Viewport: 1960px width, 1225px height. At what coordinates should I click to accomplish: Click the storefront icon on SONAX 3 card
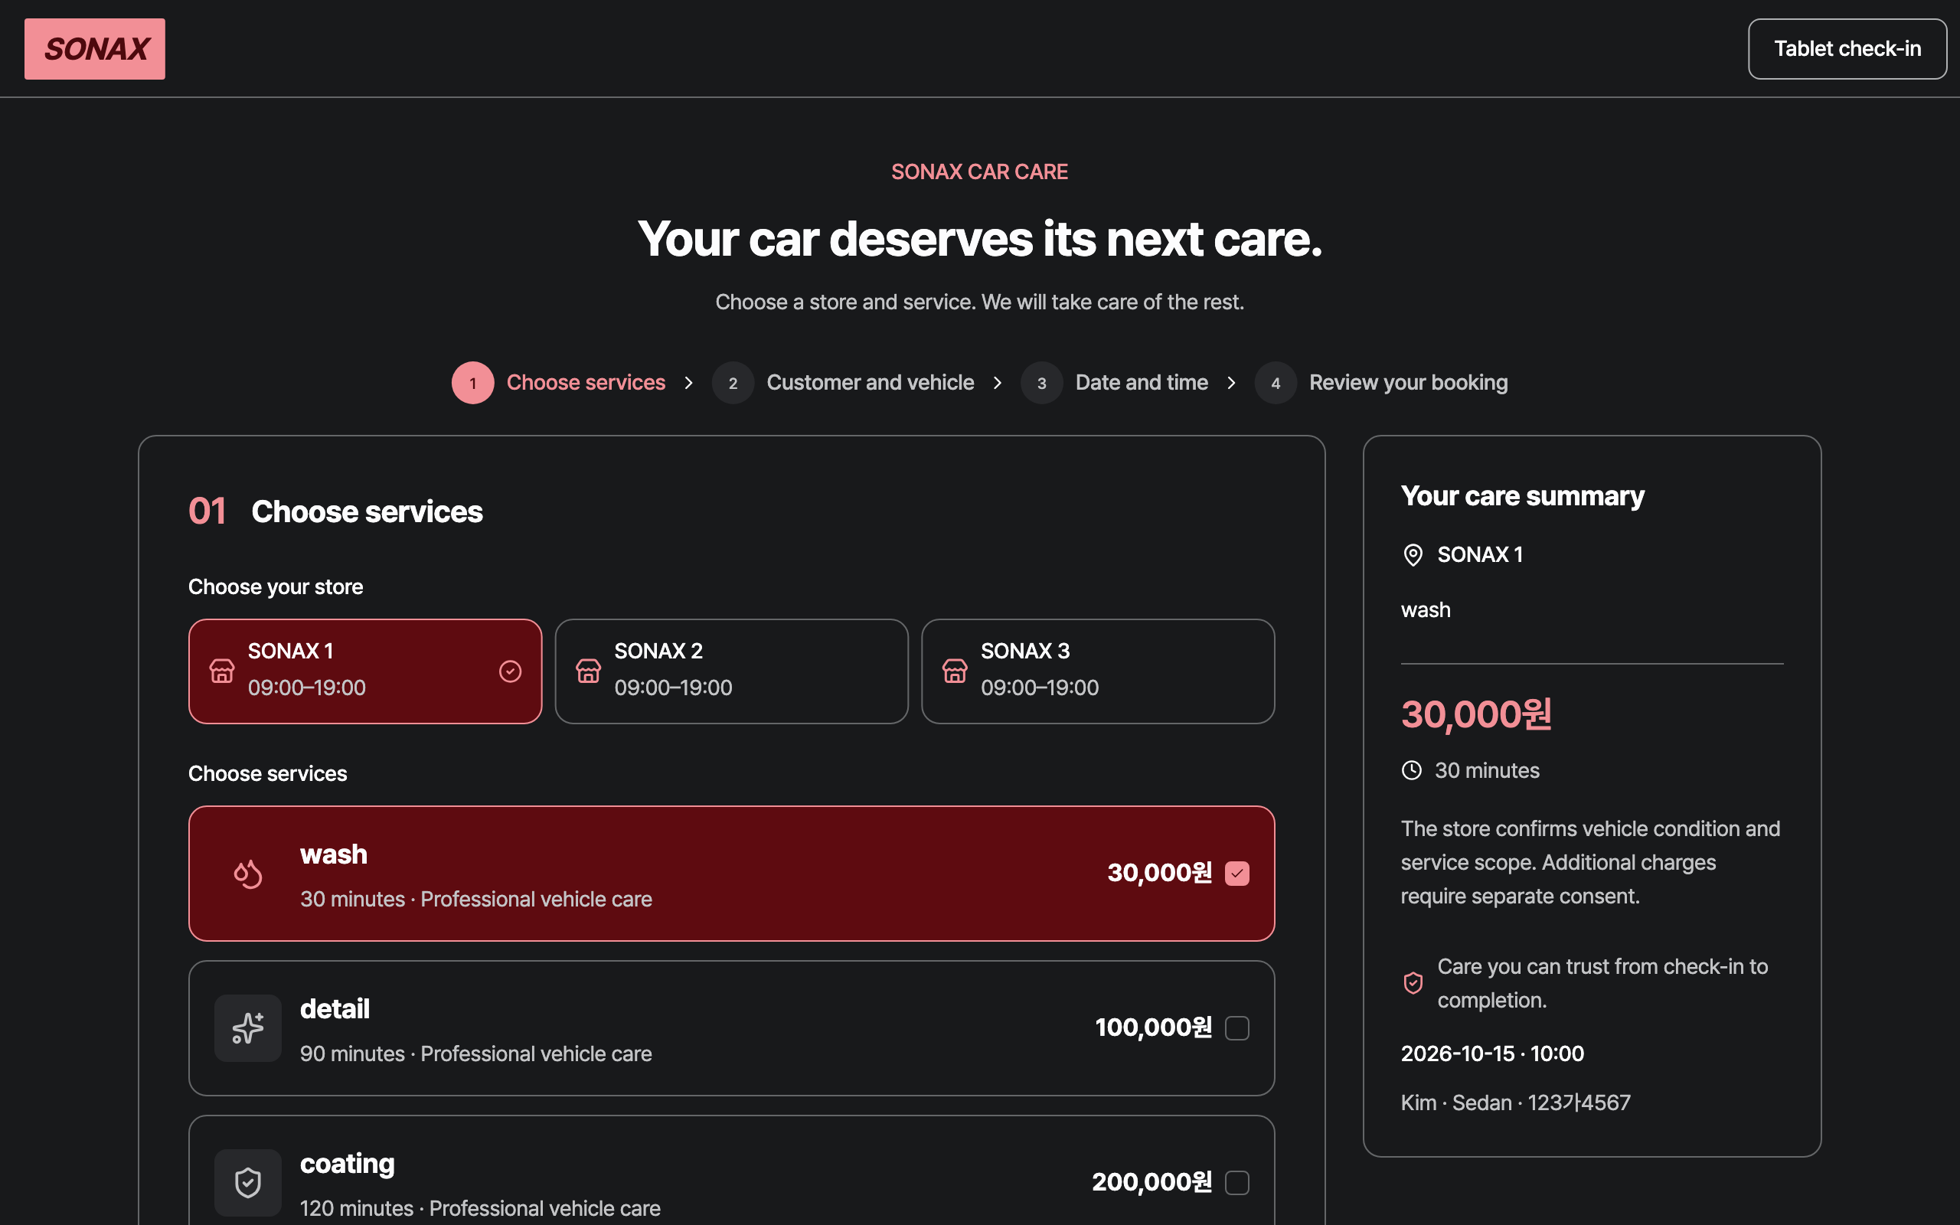(x=955, y=671)
